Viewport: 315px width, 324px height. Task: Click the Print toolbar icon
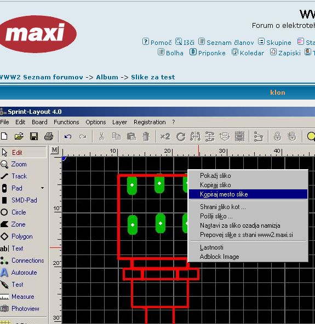[x=49, y=136]
